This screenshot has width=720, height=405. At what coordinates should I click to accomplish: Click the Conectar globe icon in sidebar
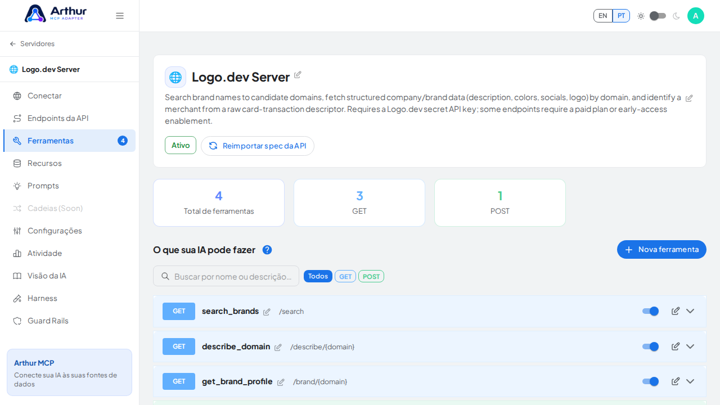click(x=17, y=96)
